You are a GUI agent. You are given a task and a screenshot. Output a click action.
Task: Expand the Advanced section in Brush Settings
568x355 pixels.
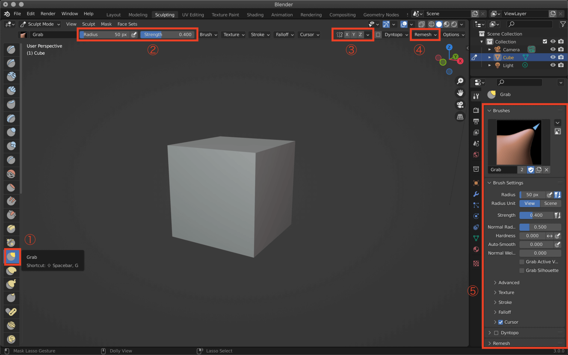coord(509,283)
